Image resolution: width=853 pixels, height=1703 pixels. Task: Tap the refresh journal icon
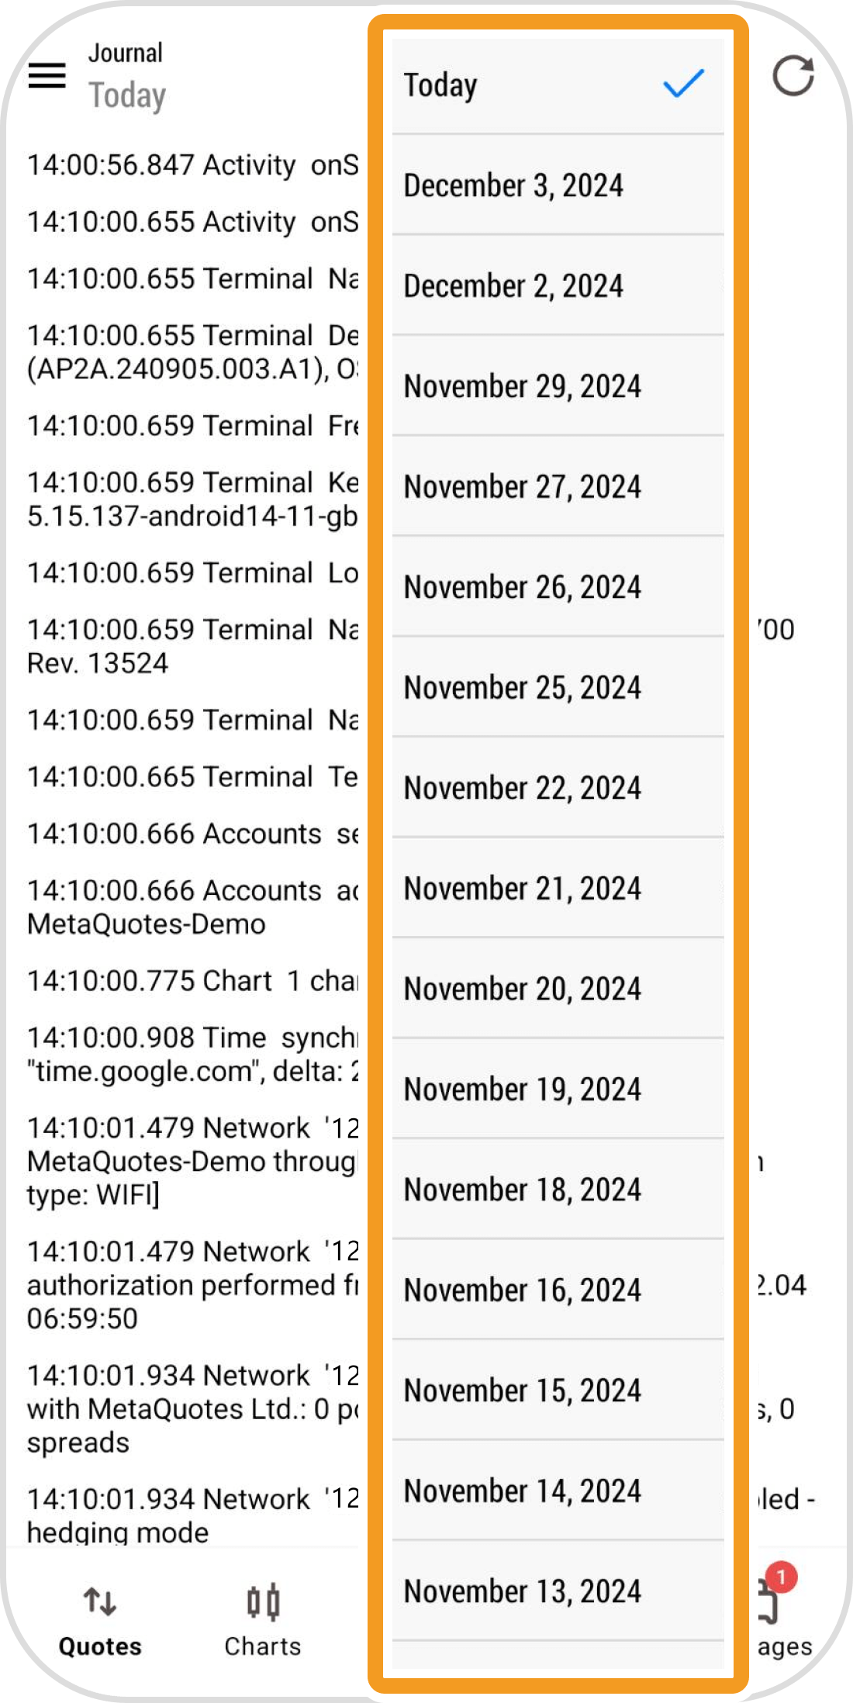coord(793,76)
